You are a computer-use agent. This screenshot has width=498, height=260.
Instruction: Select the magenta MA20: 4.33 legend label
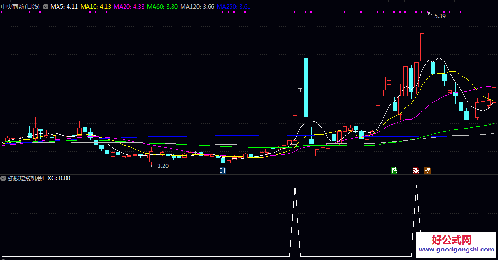[x=129, y=7]
